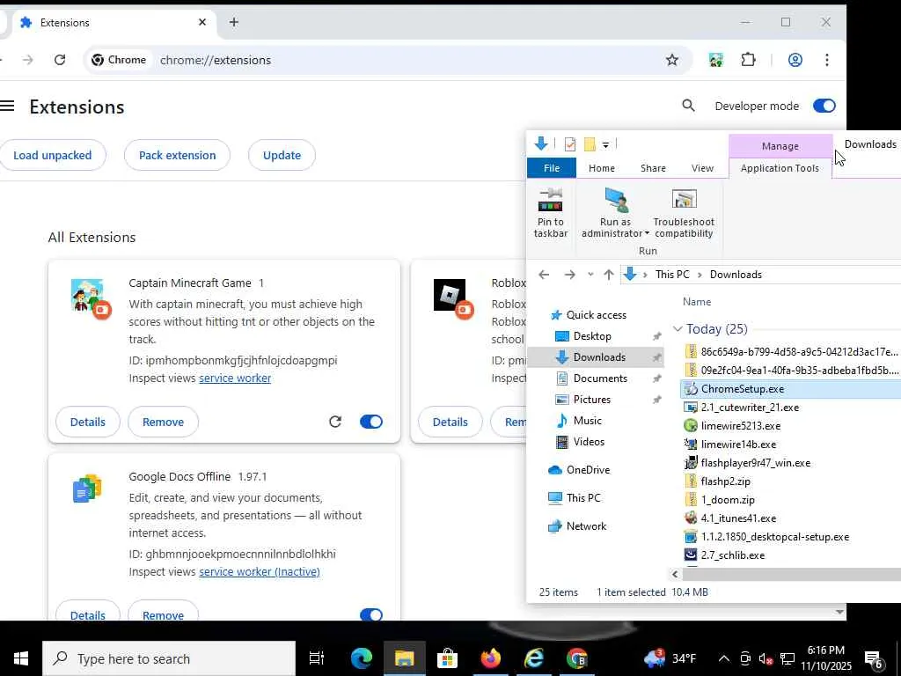Open the Share ribbon tab
Screen dimensions: 901x676
(x=653, y=168)
